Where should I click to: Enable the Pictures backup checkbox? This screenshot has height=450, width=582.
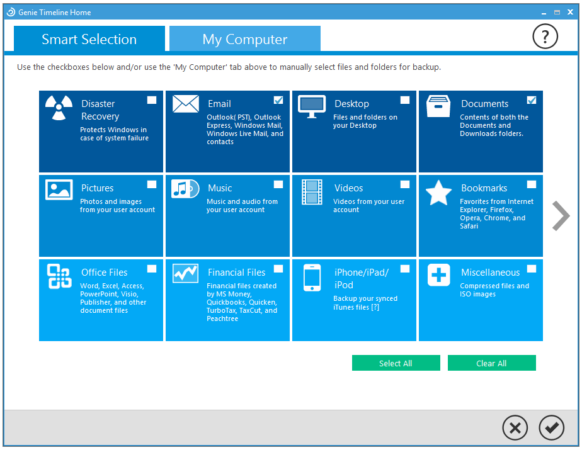(x=151, y=183)
